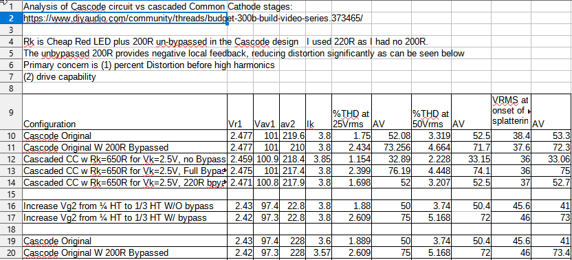Select the 'Full Bypas' Cascaded CC cell
572x260 pixels.
pos(124,171)
